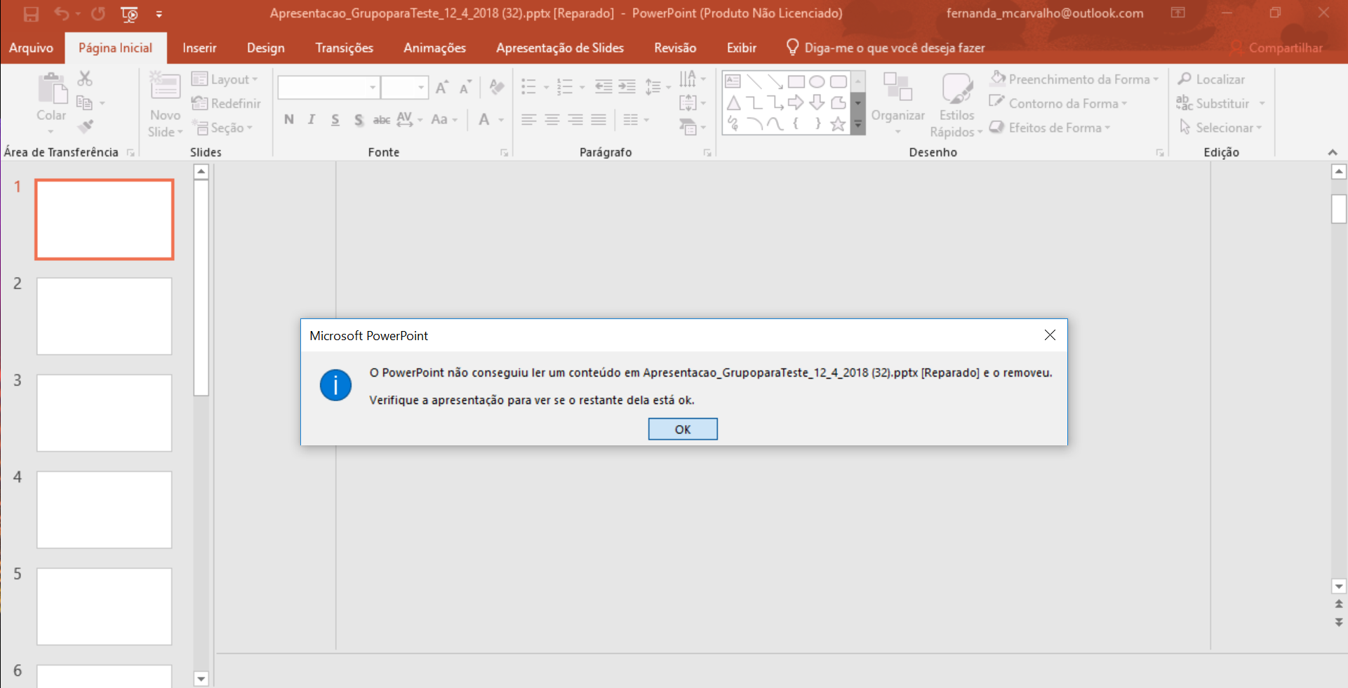Apply strikethrough formatting
1348x688 pixels.
pyautogui.click(x=381, y=120)
